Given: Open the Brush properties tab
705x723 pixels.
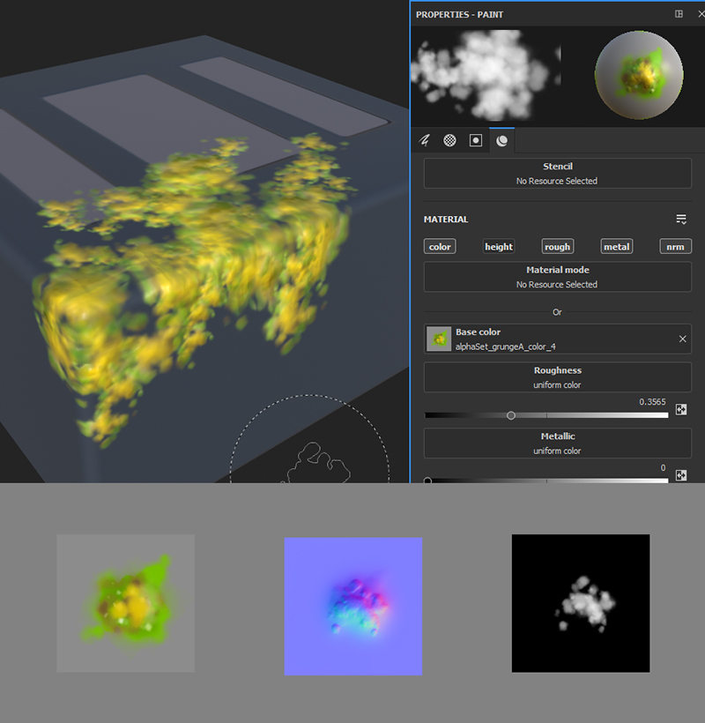Looking at the screenshot, I should [x=425, y=140].
